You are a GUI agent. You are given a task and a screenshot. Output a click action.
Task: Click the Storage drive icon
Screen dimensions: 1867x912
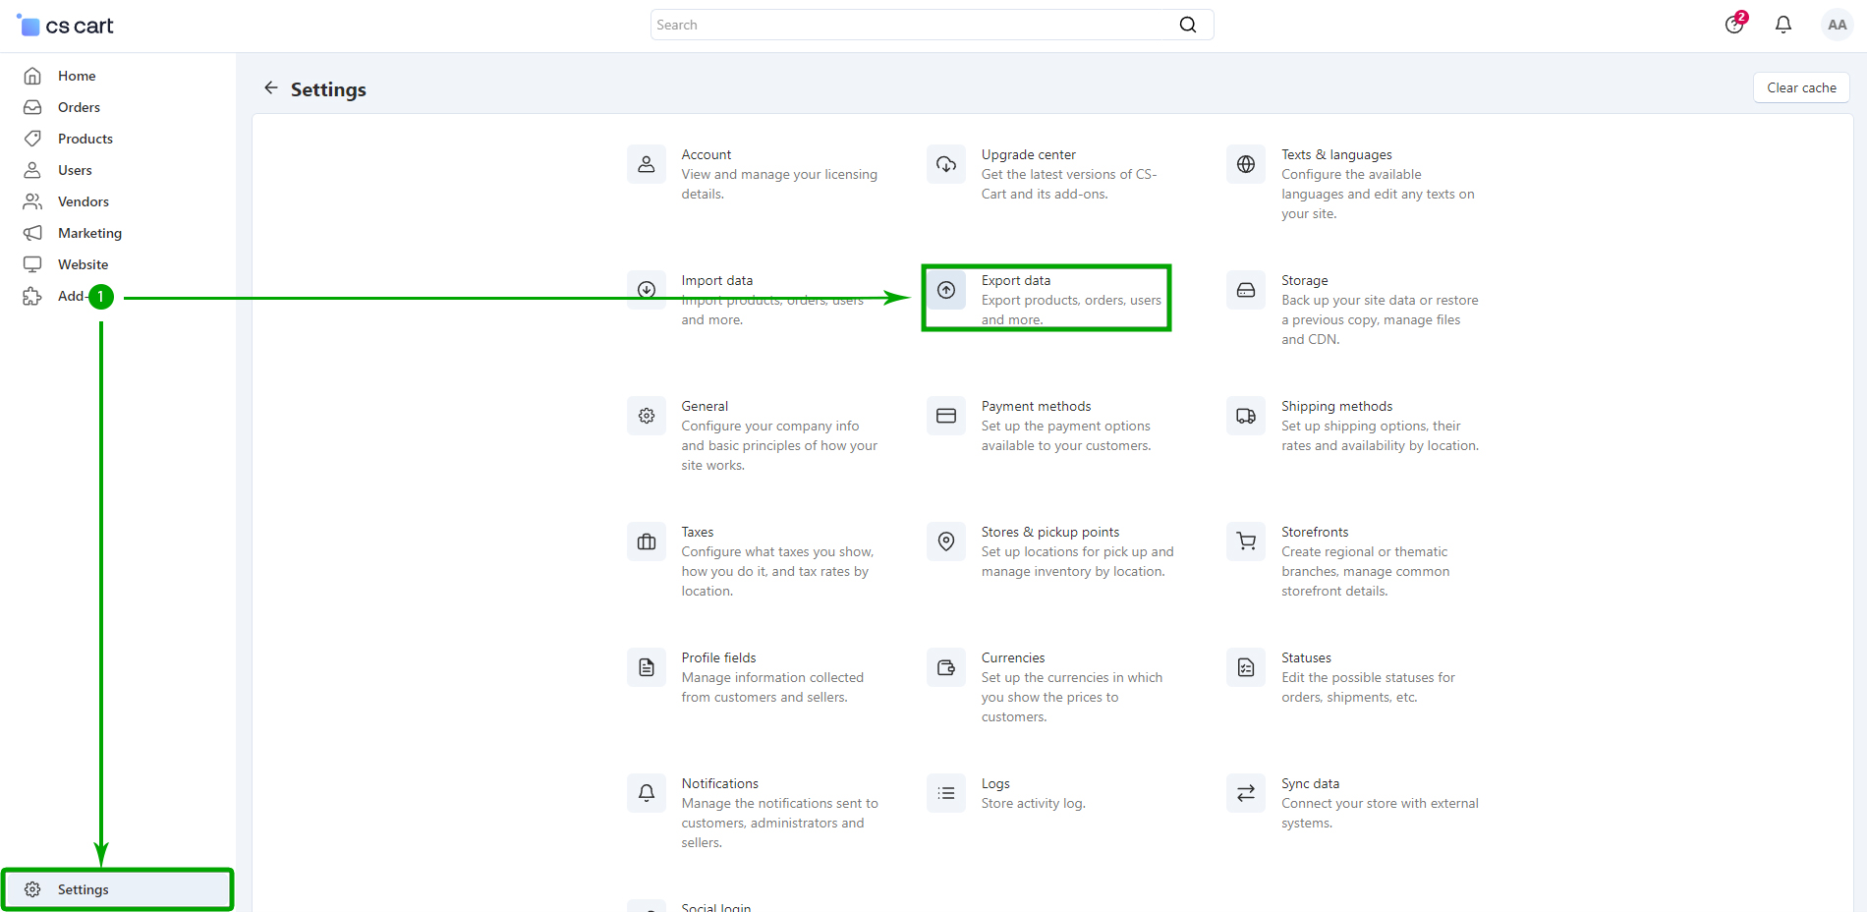pos(1246,290)
